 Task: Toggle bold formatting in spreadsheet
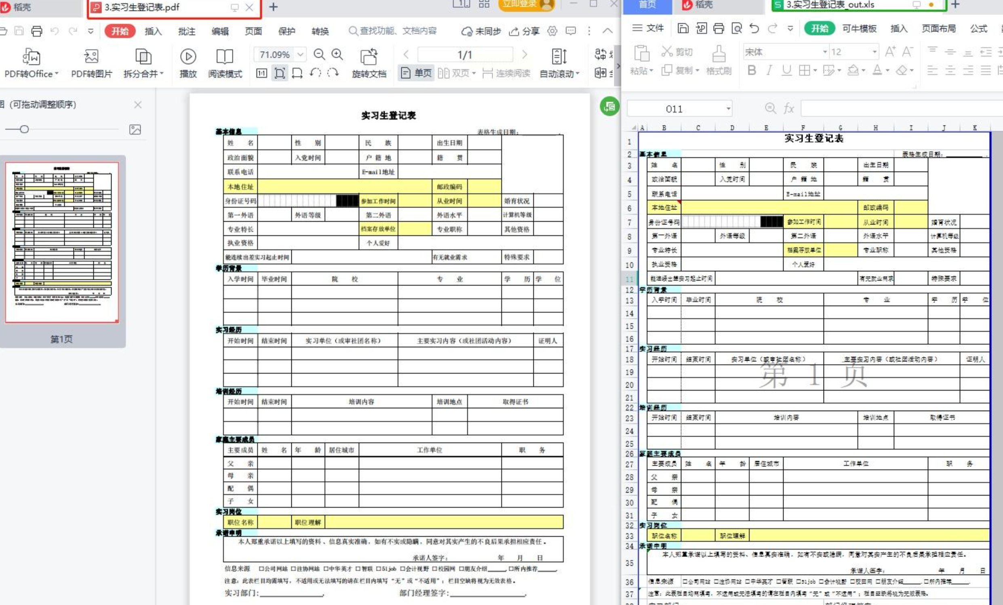[751, 70]
